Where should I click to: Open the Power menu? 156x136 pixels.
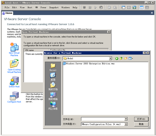(x=43, y=8)
